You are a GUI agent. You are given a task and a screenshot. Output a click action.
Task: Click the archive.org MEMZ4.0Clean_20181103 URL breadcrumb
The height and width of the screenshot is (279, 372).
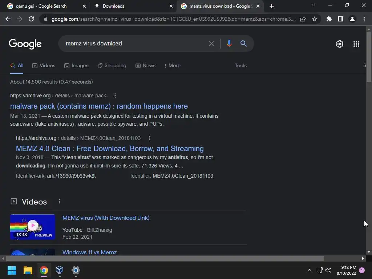tap(78, 138)
